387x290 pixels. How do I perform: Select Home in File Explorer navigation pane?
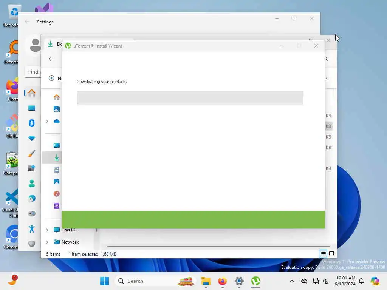(57, 97)
